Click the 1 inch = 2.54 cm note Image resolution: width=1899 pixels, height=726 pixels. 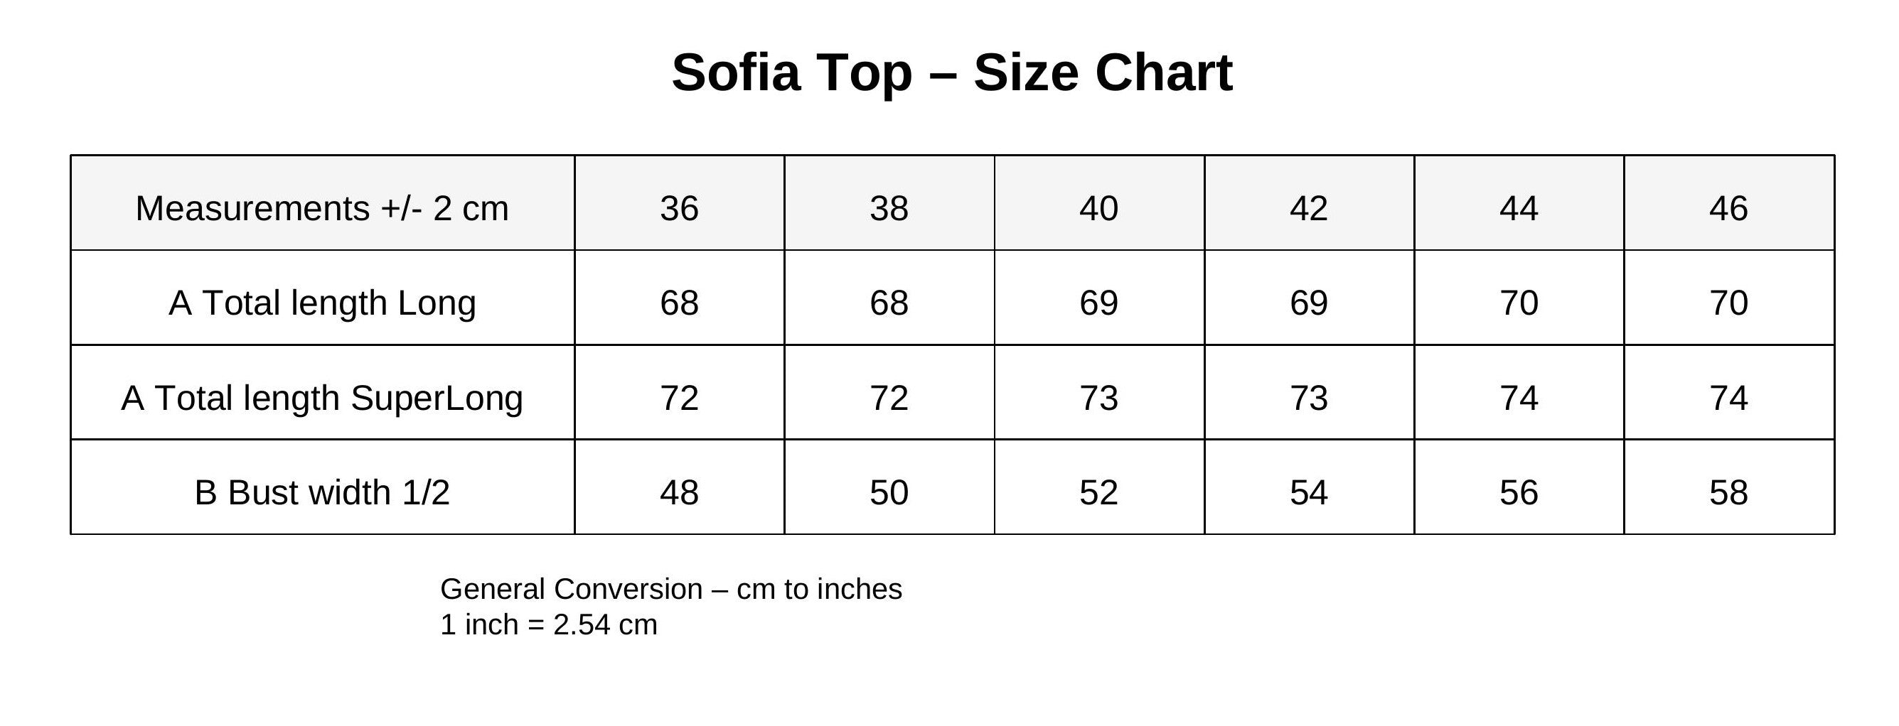point(548,624)
